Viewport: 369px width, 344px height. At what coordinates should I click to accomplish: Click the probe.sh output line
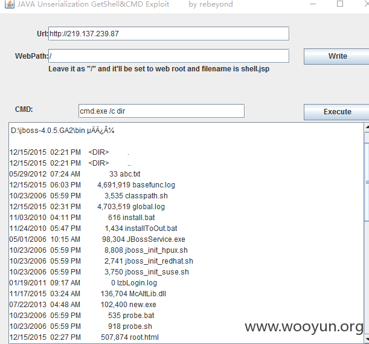[81, 326]
